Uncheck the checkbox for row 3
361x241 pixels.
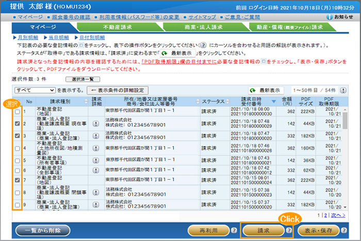18,136
